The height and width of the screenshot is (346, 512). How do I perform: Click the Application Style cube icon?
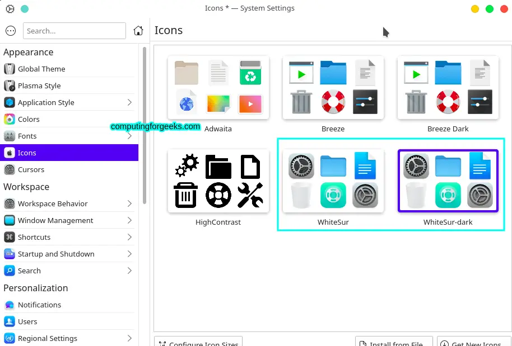10,102
